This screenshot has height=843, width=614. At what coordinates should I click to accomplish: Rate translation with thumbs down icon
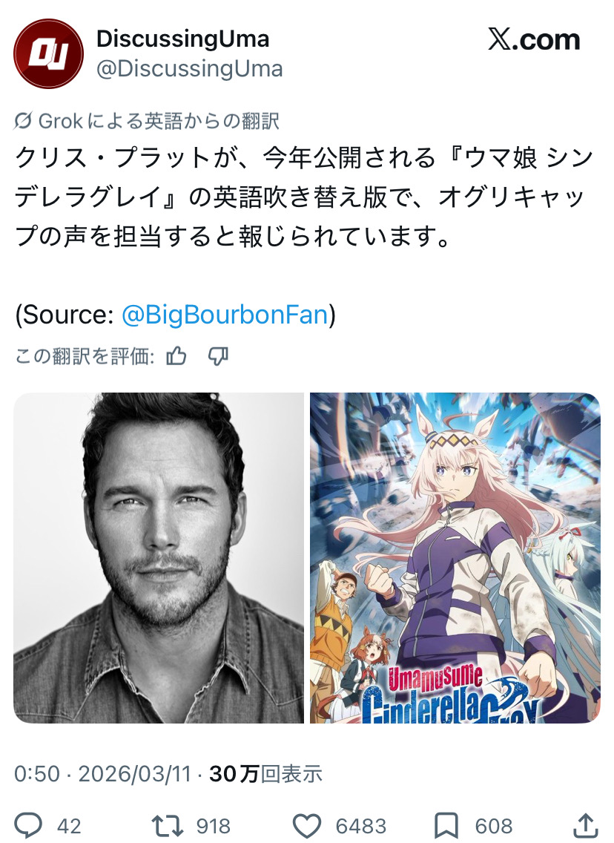pos(218,356)
